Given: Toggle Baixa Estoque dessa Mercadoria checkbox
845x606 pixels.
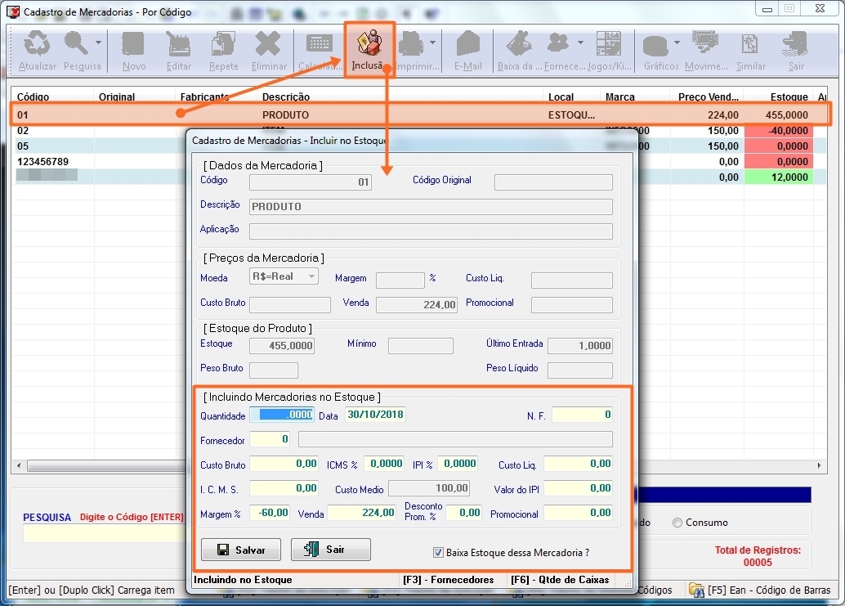Looking at the screenshot, I should 438,552.
